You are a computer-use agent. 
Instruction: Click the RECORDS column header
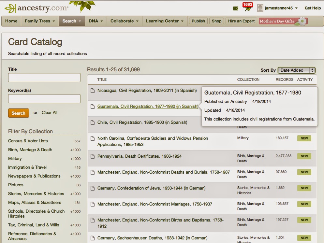pyautogui.click(x=284, y=79)
